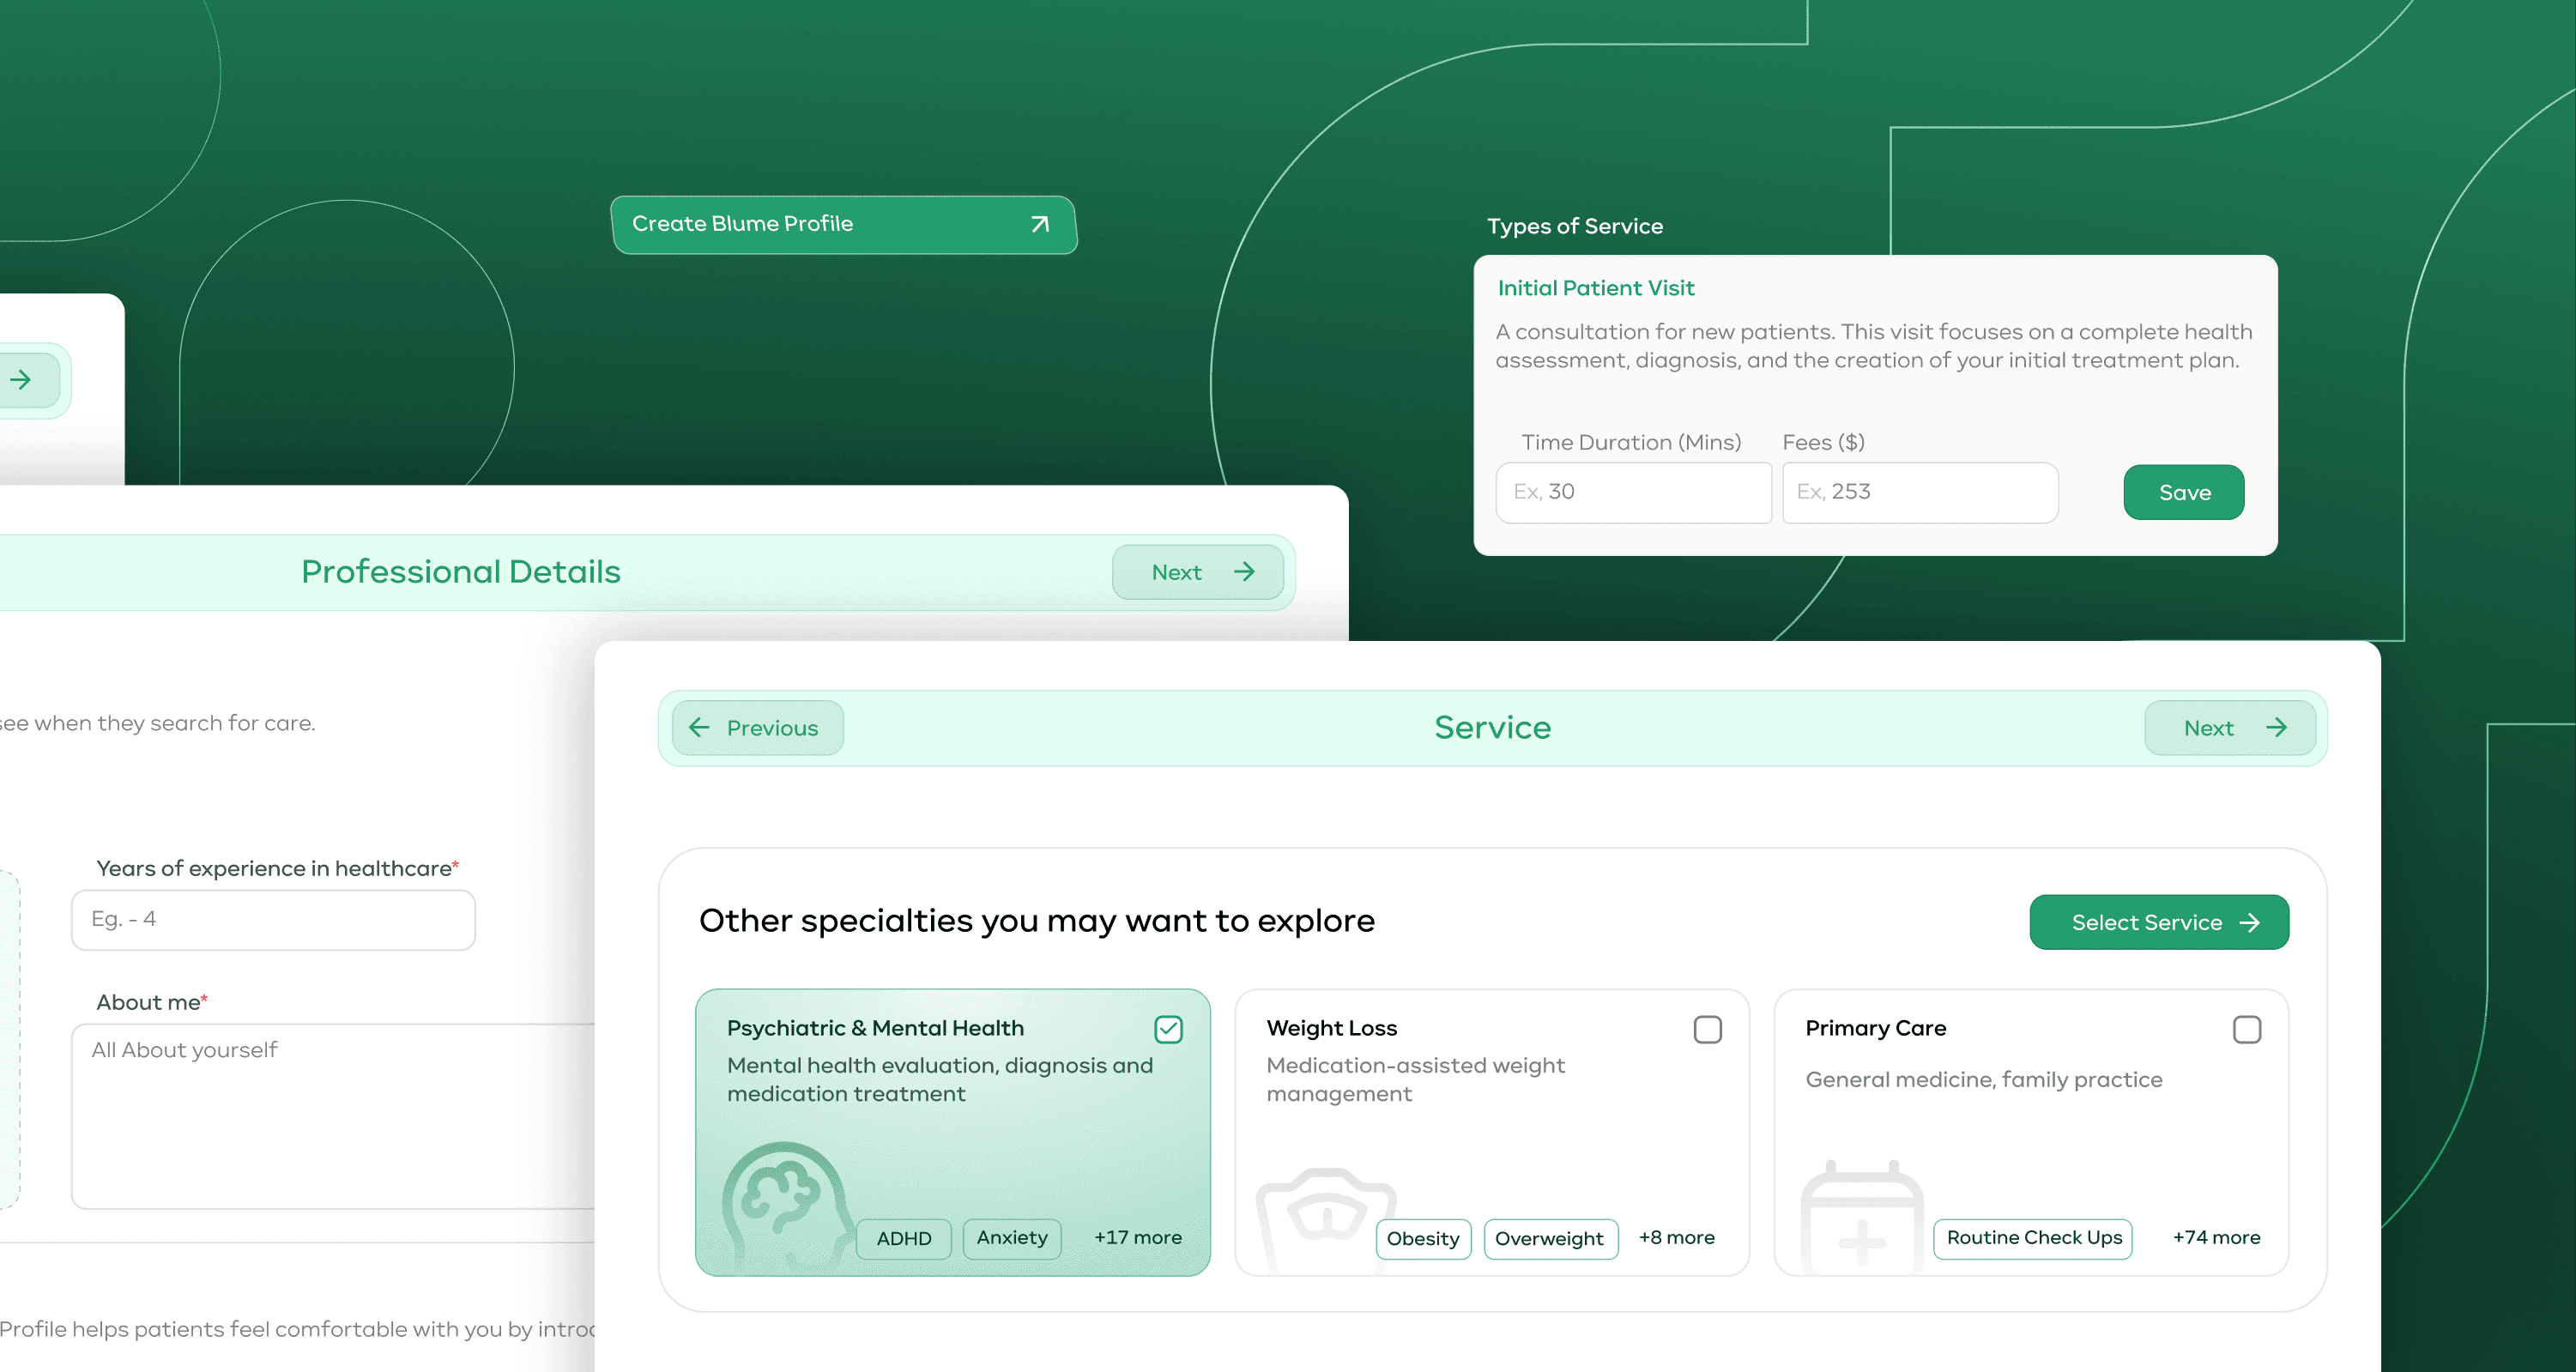Click the 'Medication-assisted weight management' description
Screen dimensions: 2576x1372
(1415, 1080)
